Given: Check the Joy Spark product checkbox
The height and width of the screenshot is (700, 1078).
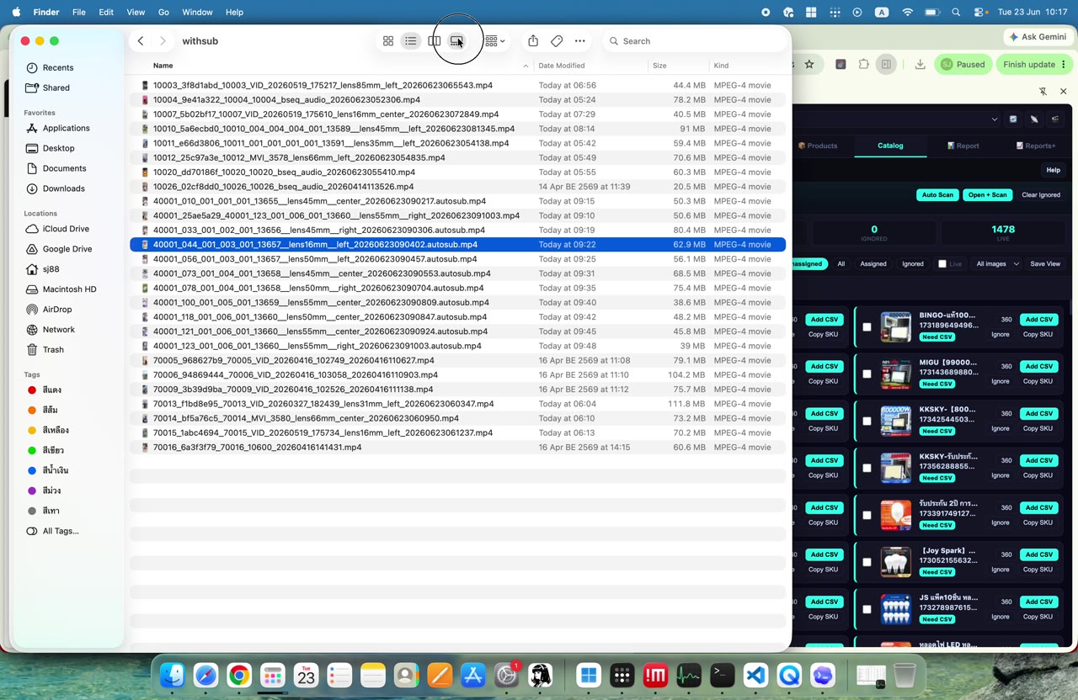Looking at the screenshot, I should click(867, 563).
